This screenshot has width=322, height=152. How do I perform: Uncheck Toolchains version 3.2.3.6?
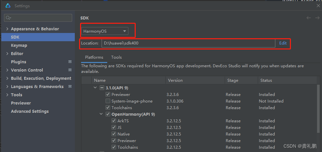108,107
